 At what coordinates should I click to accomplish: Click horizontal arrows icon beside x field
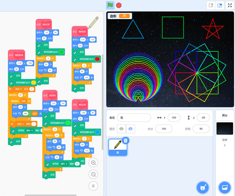tap(159, 118)
